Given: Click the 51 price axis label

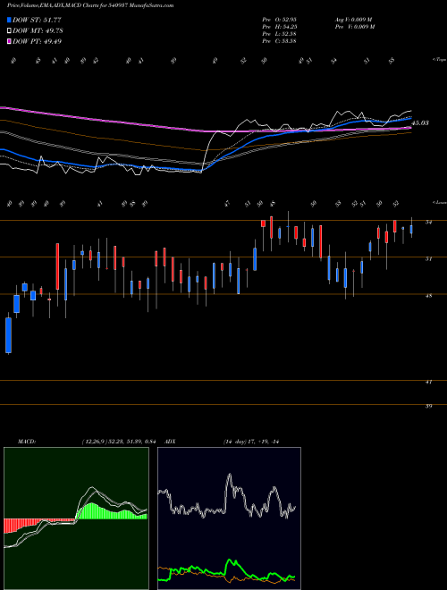Looking at the screenshot, I should [x=428, y=259].
